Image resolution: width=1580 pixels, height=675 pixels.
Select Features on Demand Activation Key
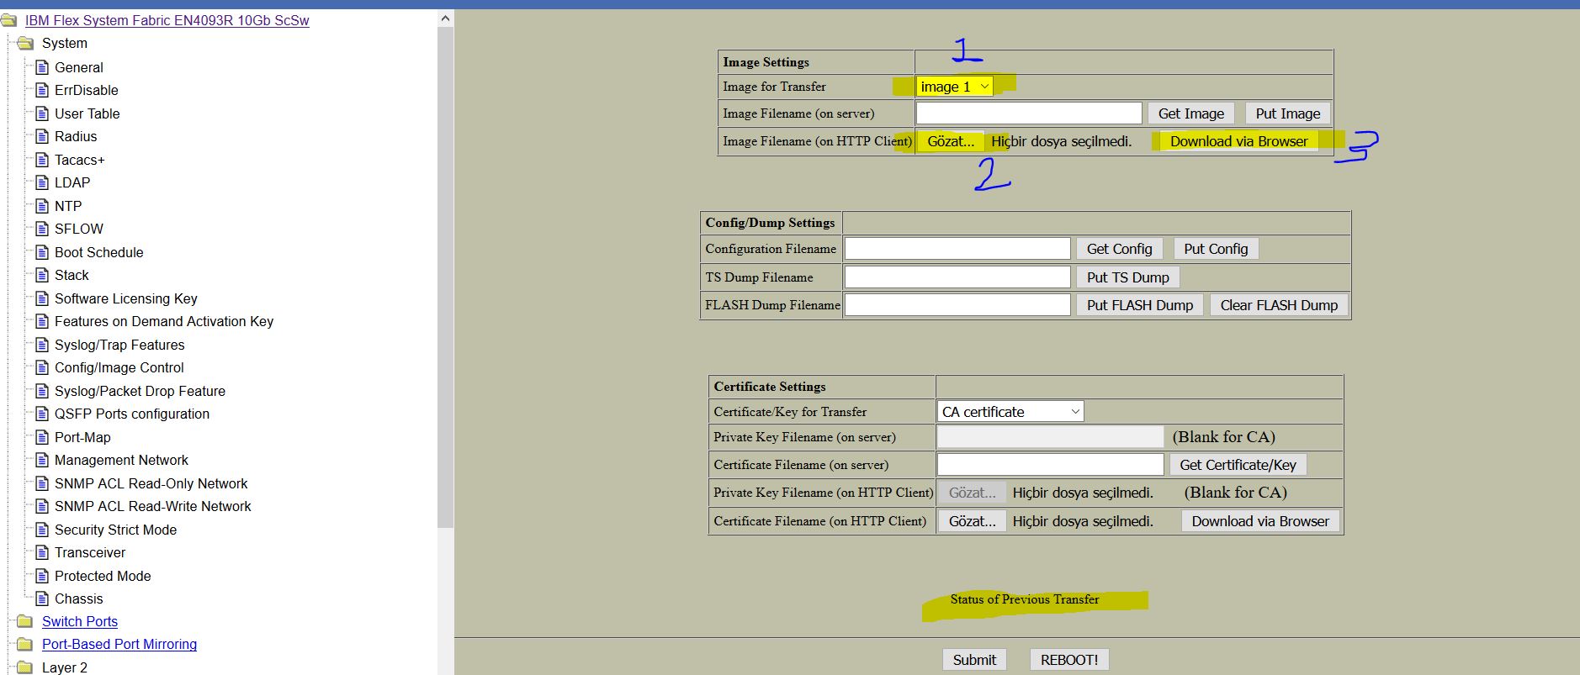click(164, 321)
